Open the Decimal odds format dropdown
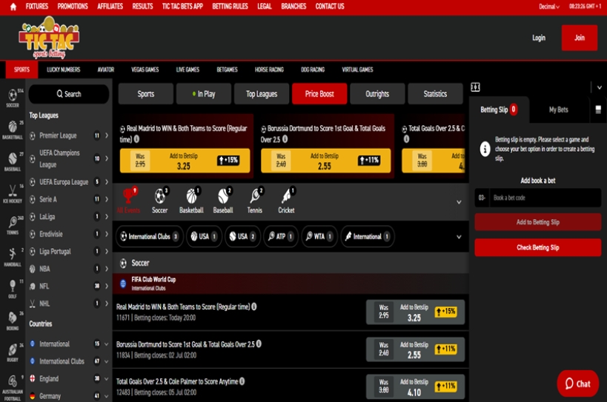Viewport: 607px width, 402px height. coord(549,7)
